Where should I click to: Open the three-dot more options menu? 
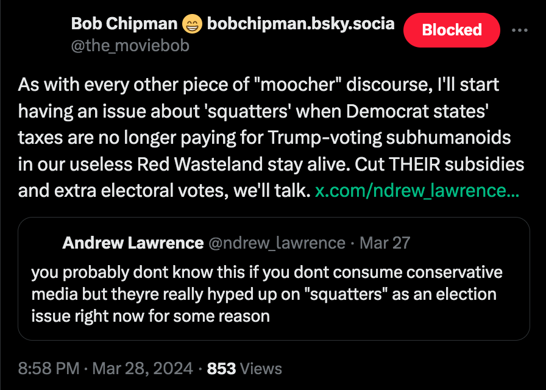coord(519,29)
